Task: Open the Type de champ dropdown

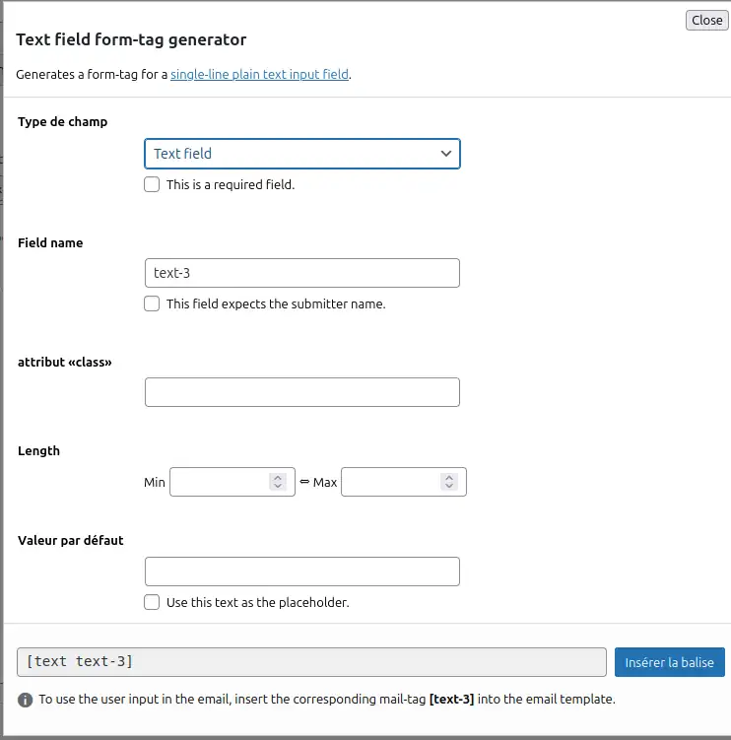Action: 302,154
